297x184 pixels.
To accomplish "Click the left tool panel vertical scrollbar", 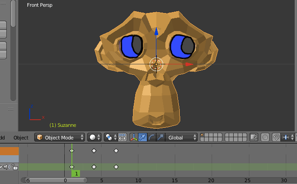I will coord(13,13).
